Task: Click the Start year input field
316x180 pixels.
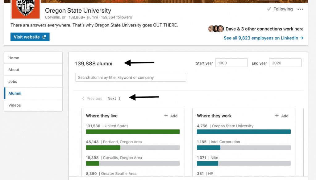Action: (x=231, y=63)
